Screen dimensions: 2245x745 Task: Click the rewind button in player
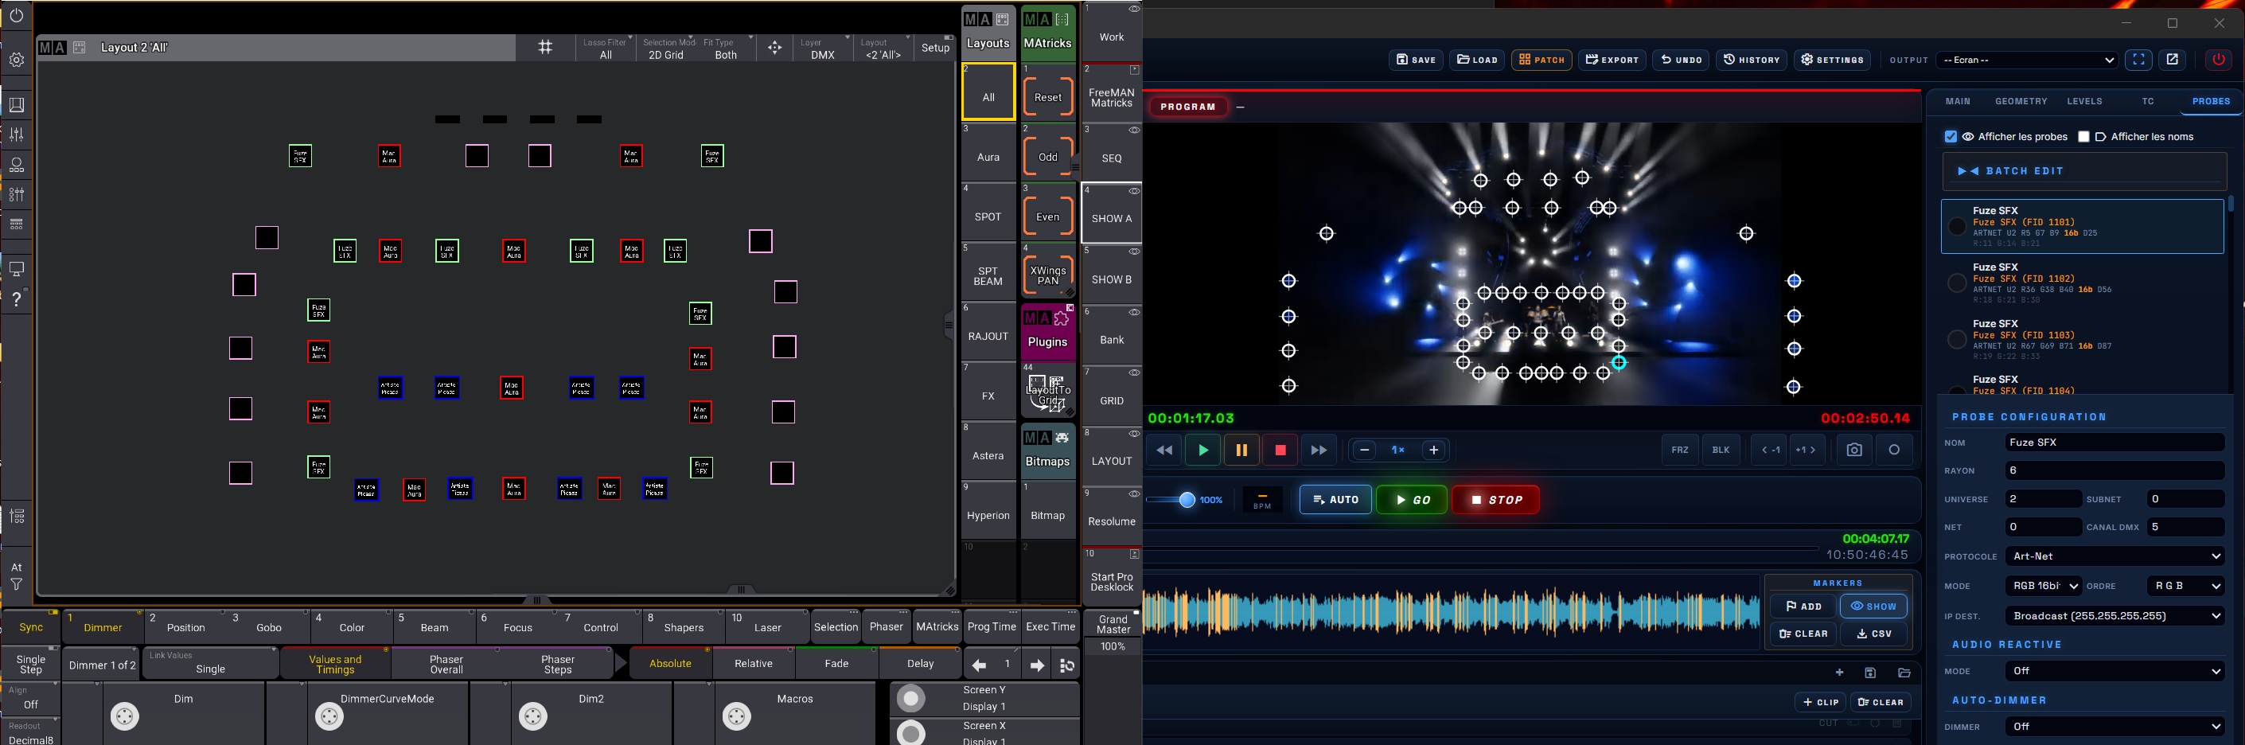click(x=1164, y=451)
